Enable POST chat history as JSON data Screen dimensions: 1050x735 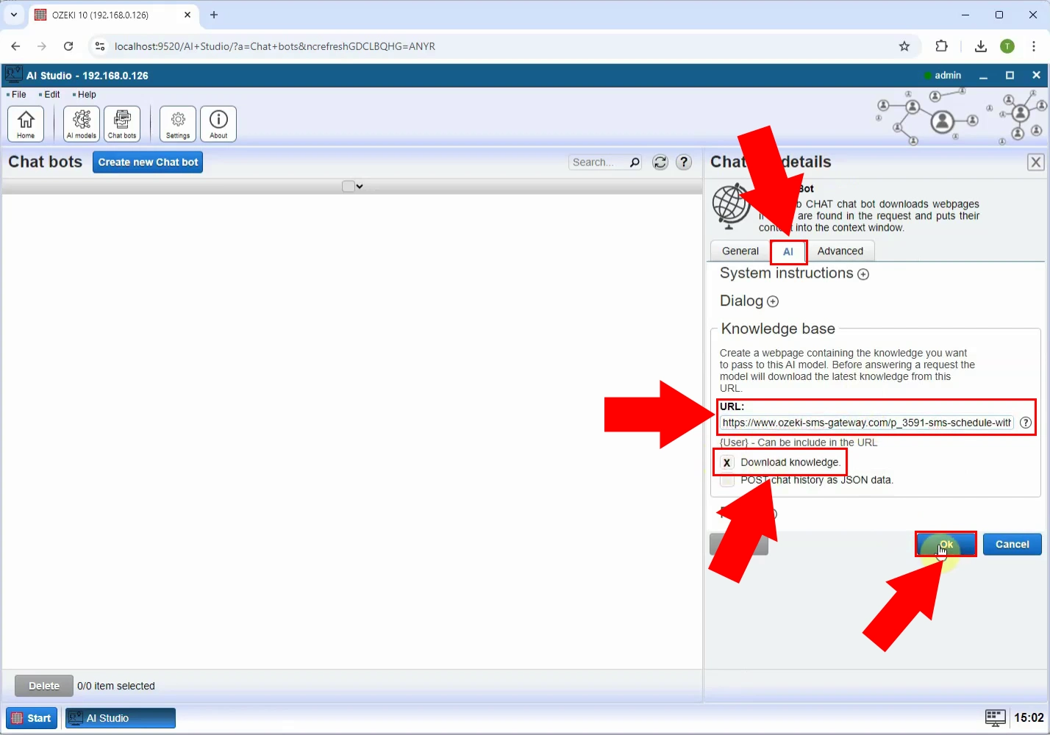coord(726,481)
